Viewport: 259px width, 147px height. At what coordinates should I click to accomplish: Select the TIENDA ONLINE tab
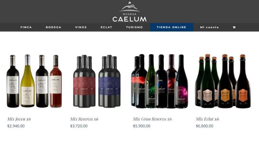(172, 27)
